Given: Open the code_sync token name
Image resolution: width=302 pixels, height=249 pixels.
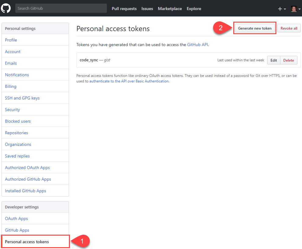Looking at the screenshot, I should click(89, 60).
